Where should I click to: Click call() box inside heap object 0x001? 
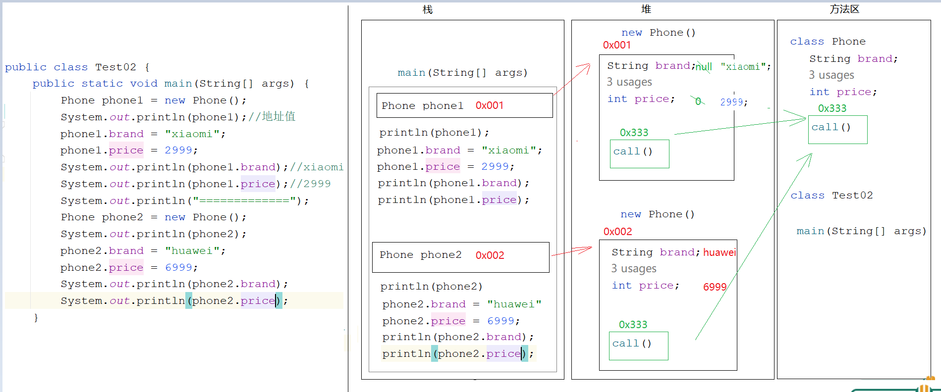pyautogui.click(x=639, y=153)
